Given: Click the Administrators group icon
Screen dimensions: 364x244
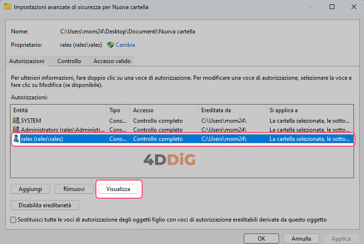Looking at the screenshot, I should point(16,129).
